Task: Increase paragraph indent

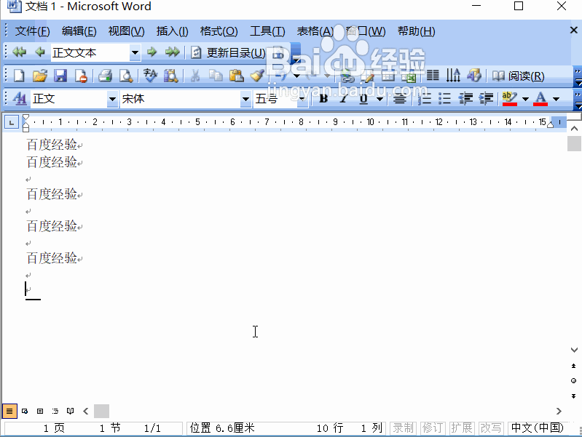Action: tap(486, 99)
